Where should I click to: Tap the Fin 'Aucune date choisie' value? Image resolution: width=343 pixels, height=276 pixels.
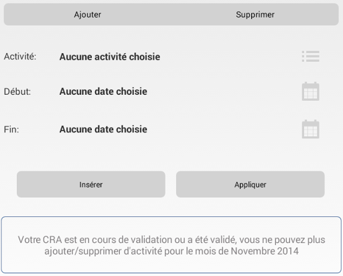(x=103, y=129)
